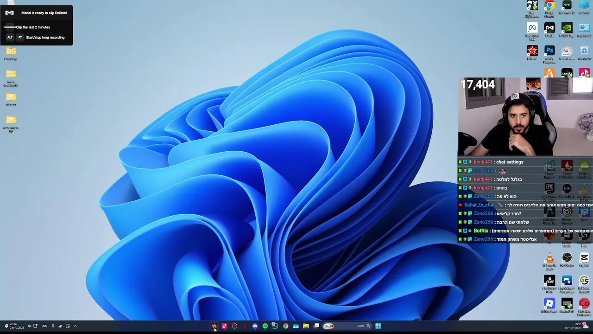
Task: Open the Roblox Player desktop shortcut
Action: pyautogui.click(x=549, y=305)
